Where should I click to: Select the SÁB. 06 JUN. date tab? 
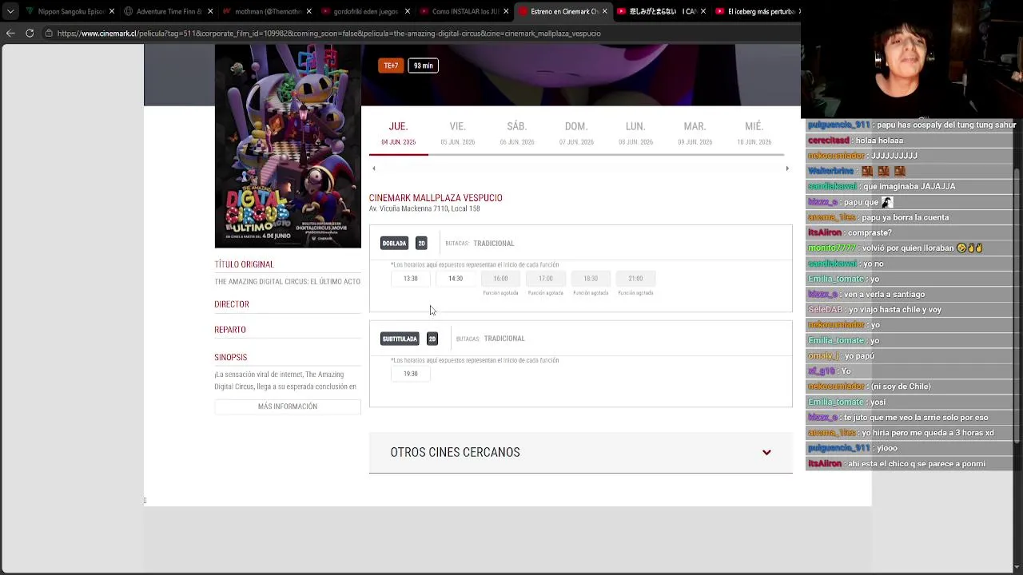pyautogui.click(x=517, y=133)
